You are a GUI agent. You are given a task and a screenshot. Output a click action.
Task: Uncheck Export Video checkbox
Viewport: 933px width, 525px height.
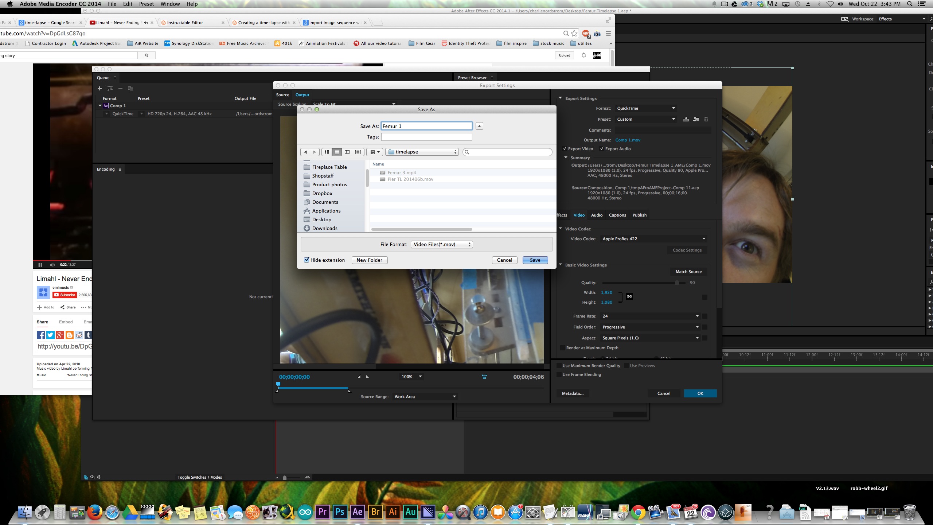tap(565, 149)
